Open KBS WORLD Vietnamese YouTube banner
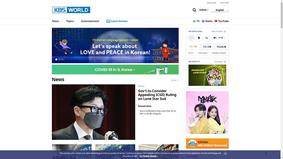Image resolution: width=283 pixels, height=159 pixels. coord(207,143)
